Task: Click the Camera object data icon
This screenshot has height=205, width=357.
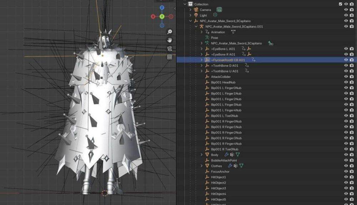Action: (x=219, y=10)
